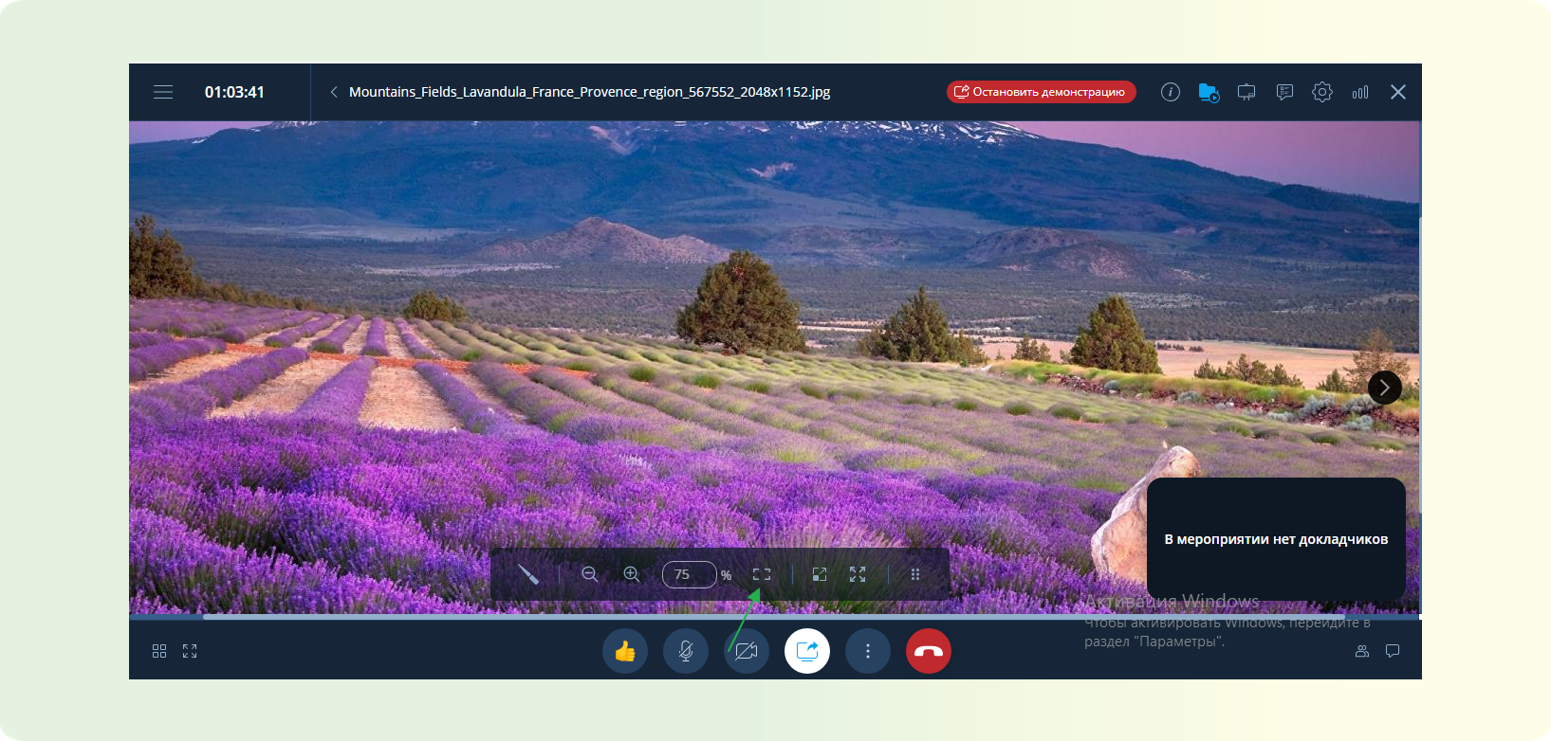Viewport: 1551px width, 741px height.
Task: Go to the next image with right arrow
Action: pos(1384,387)
